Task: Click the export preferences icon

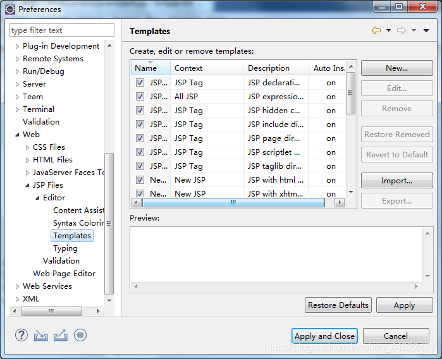Action: click(61, 336)
